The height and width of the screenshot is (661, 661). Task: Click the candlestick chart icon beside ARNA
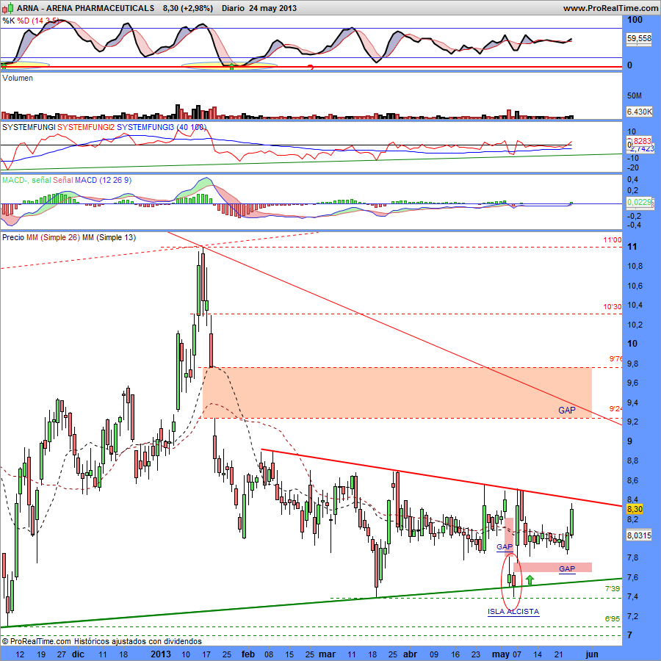point(8,7)
